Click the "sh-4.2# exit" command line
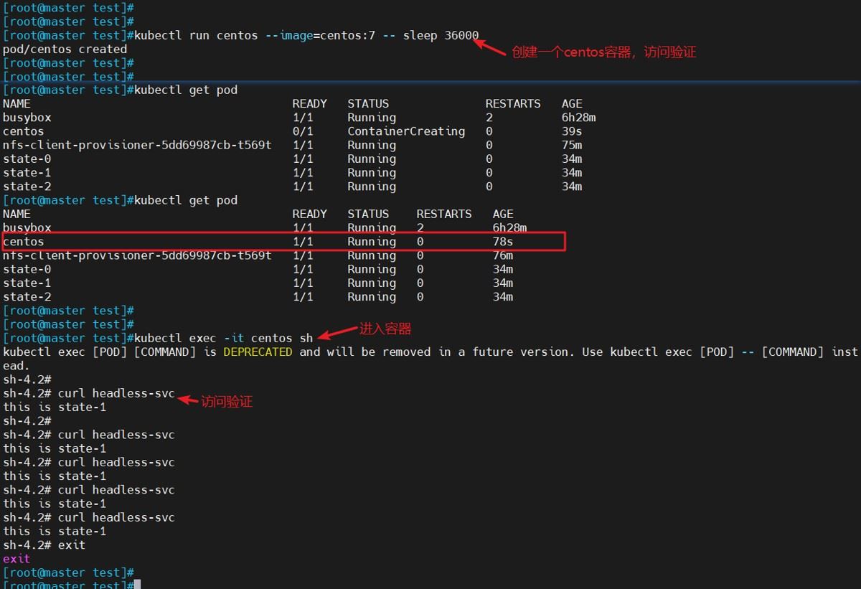Viewport: 861px width, 589px height. coord(44,545)
